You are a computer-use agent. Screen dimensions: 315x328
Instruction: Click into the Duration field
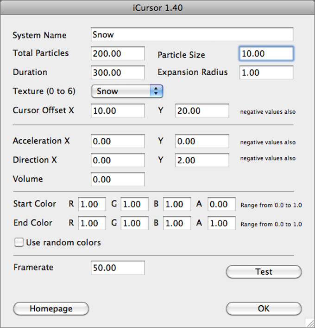pyautogui.click(x=118, y=73)
